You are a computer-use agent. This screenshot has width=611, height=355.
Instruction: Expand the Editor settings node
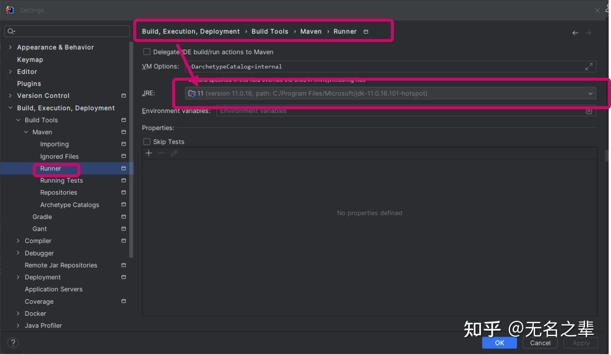point(10,72)
